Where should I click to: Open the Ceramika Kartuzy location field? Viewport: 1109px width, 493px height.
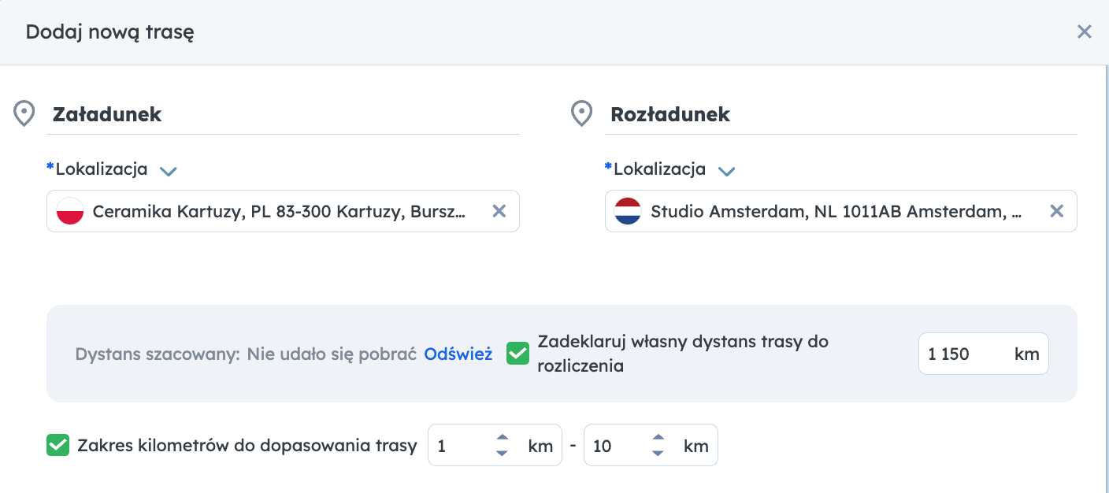pos(283,211)
